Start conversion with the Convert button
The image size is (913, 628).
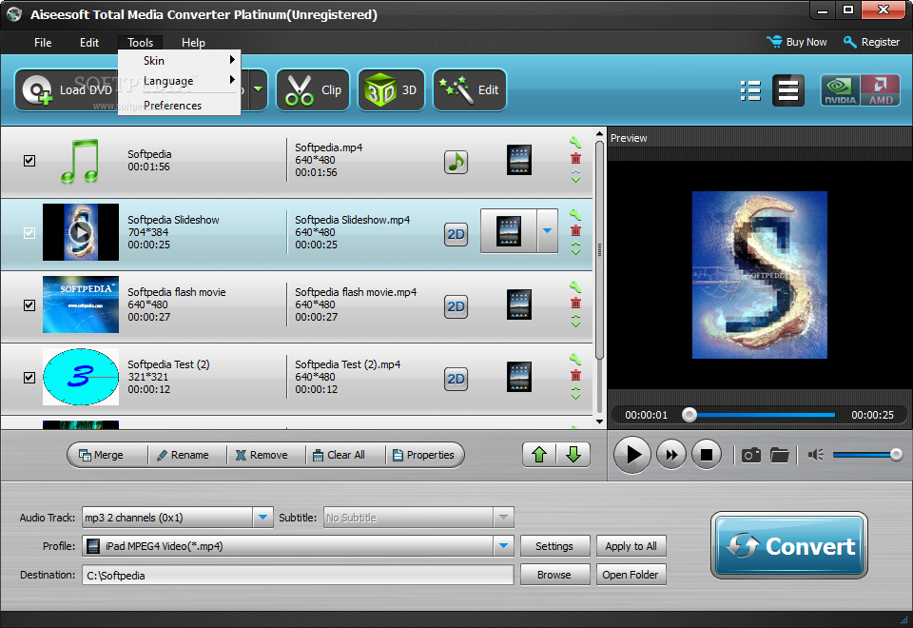(789, 545)
